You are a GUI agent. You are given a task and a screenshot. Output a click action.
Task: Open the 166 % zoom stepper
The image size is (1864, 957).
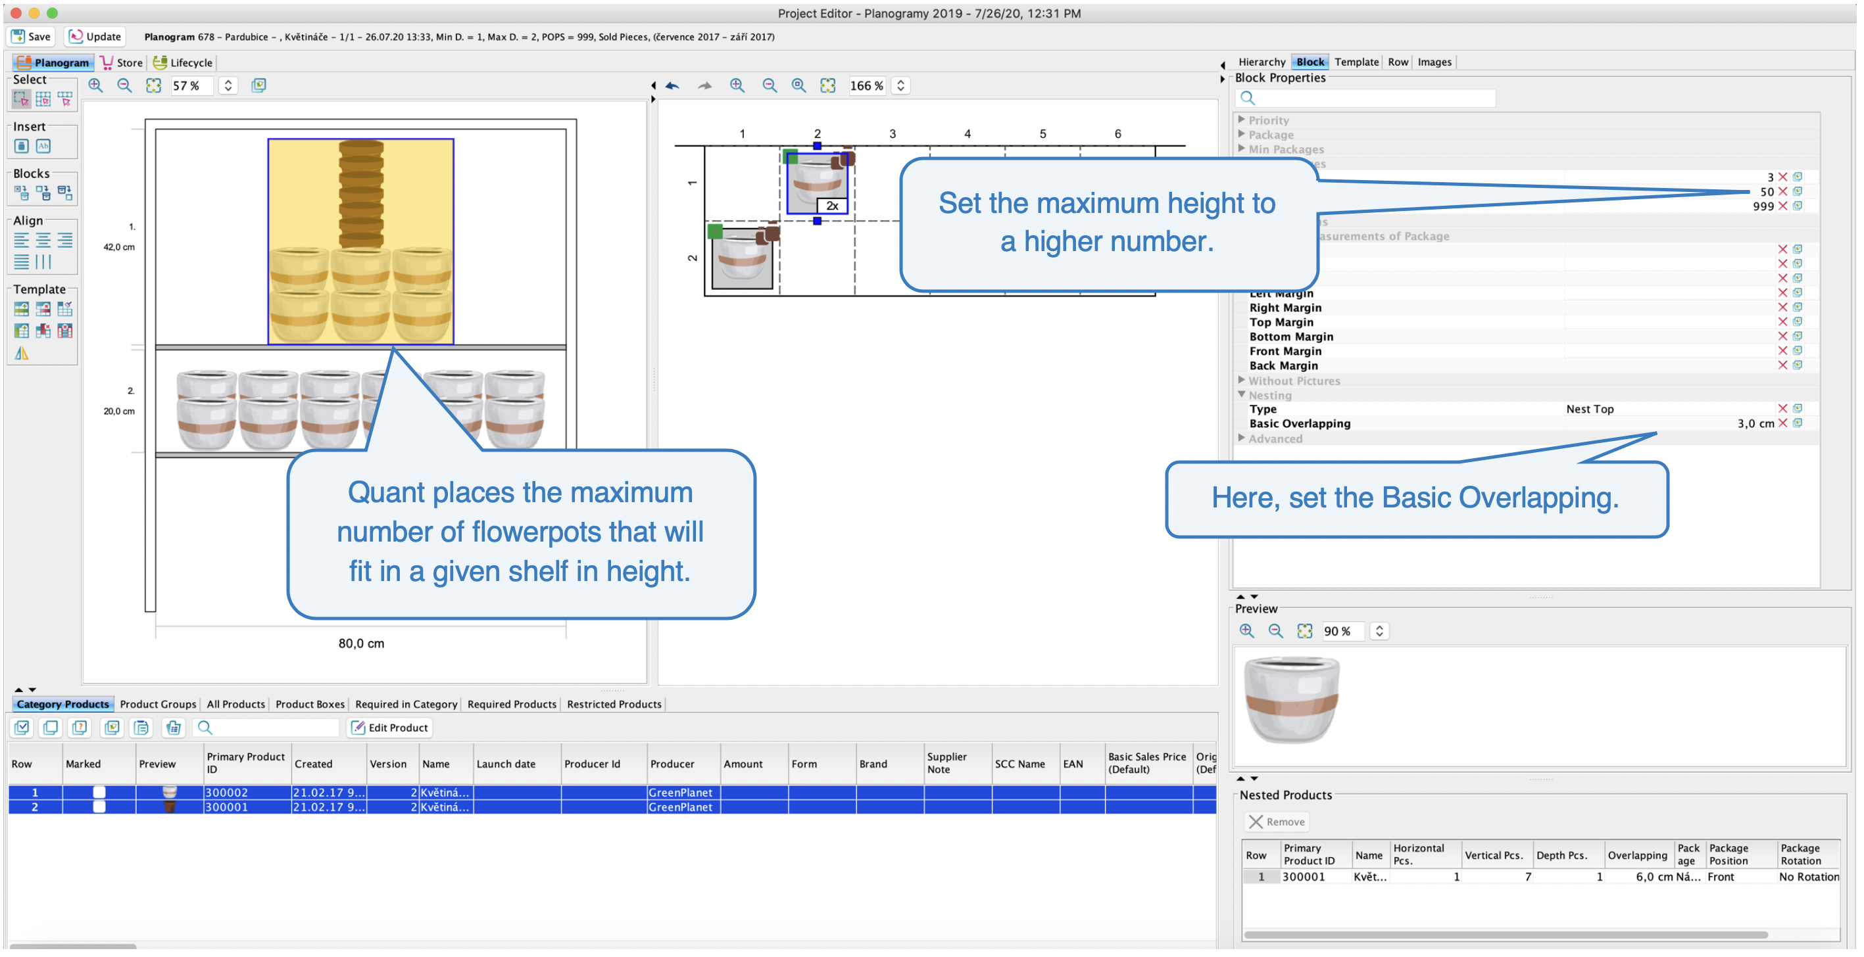(901, 85)
